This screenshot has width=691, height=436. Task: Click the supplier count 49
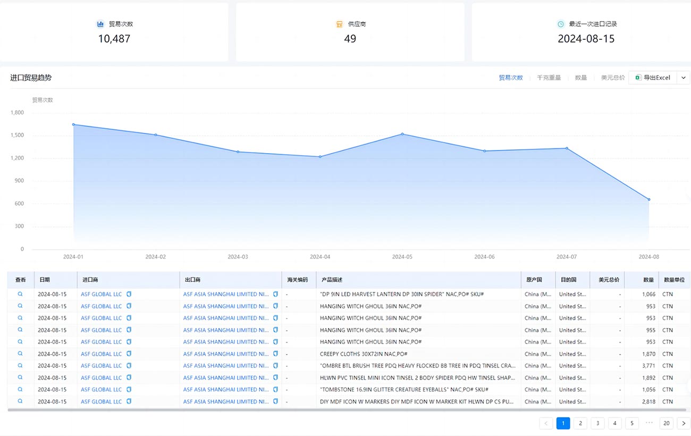pyautogui.click(x=350, y=39)
